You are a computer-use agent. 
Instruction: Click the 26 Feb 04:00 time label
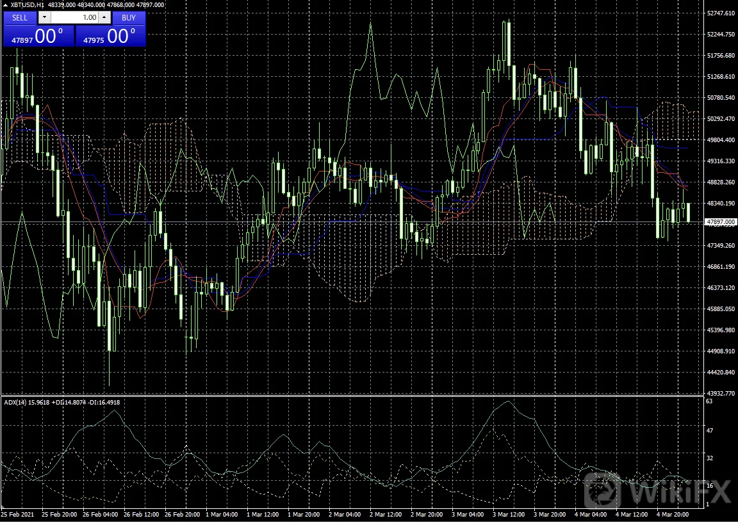(x=100, y=515)
